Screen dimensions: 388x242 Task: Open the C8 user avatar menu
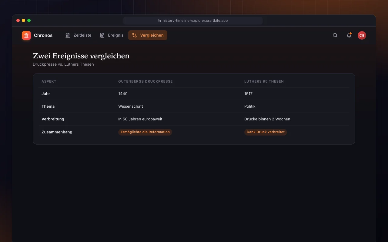(x=362, y=35)
